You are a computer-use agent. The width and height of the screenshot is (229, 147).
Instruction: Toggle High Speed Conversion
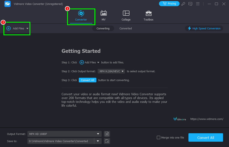(204, 28)
